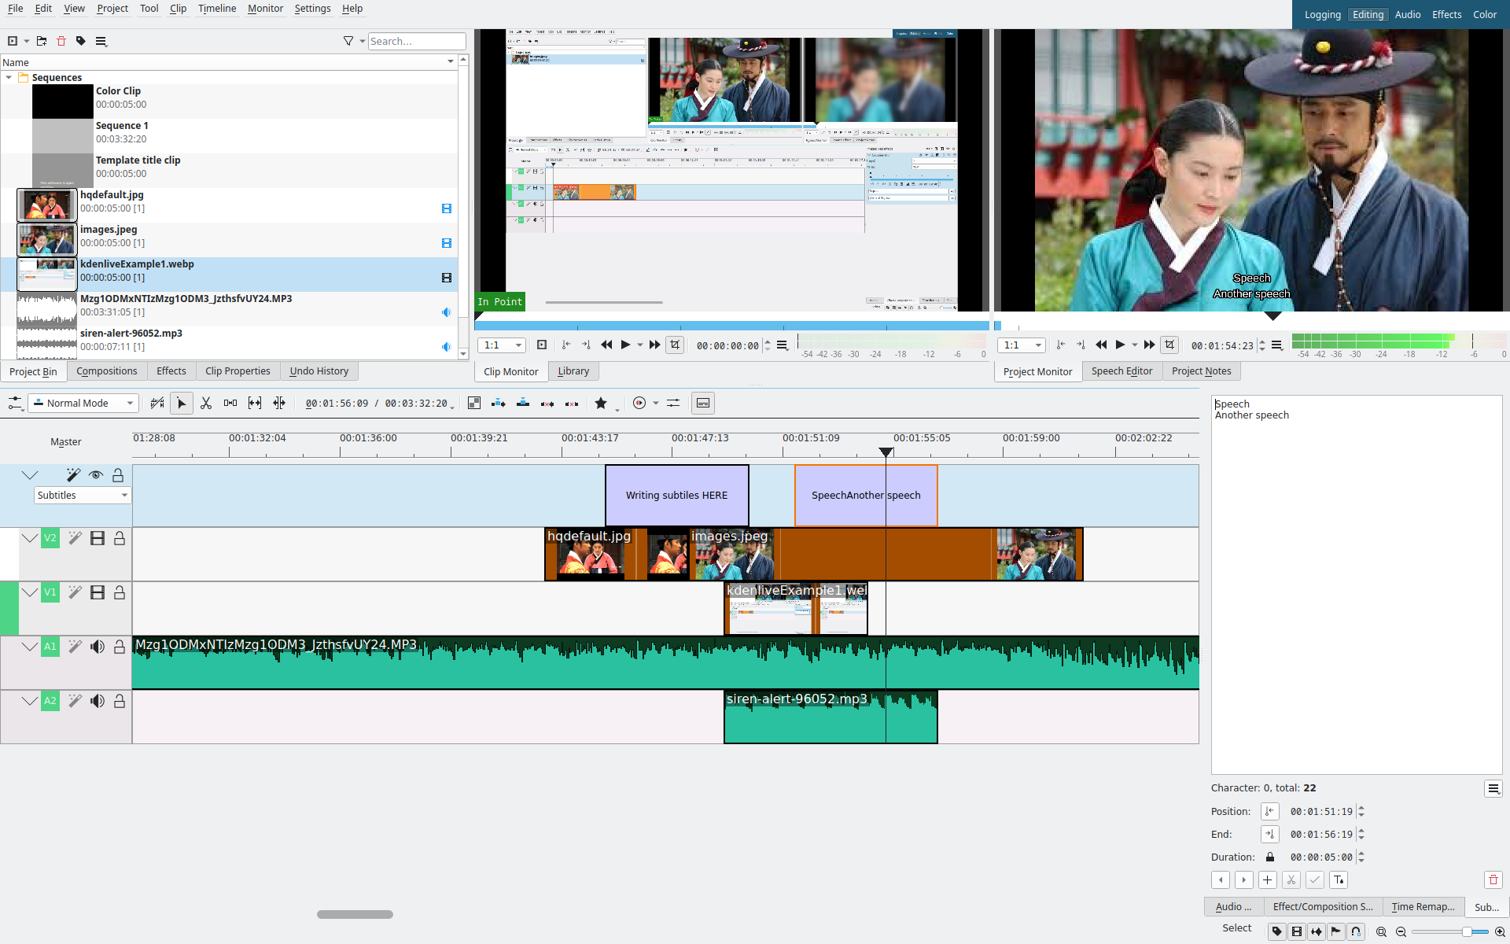Switch to the Speech Editor tab

tap(1121, 371)
